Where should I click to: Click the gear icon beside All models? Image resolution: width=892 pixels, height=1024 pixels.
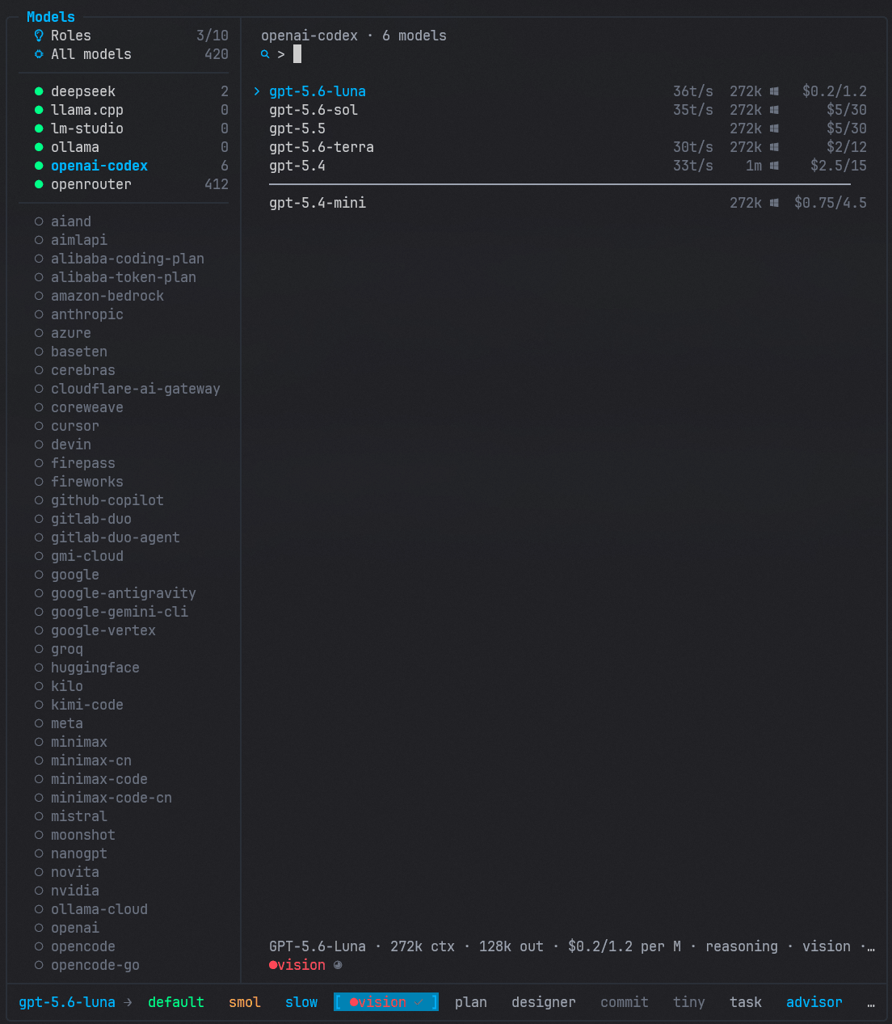coord(39,54)
